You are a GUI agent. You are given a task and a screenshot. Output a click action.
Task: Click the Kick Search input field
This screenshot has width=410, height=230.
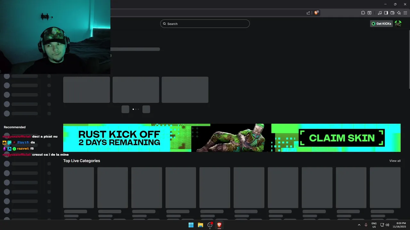pyautogui.click(x=205, y=24)
